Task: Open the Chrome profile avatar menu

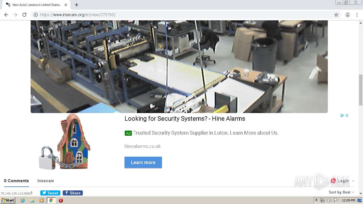Action: 348,15
